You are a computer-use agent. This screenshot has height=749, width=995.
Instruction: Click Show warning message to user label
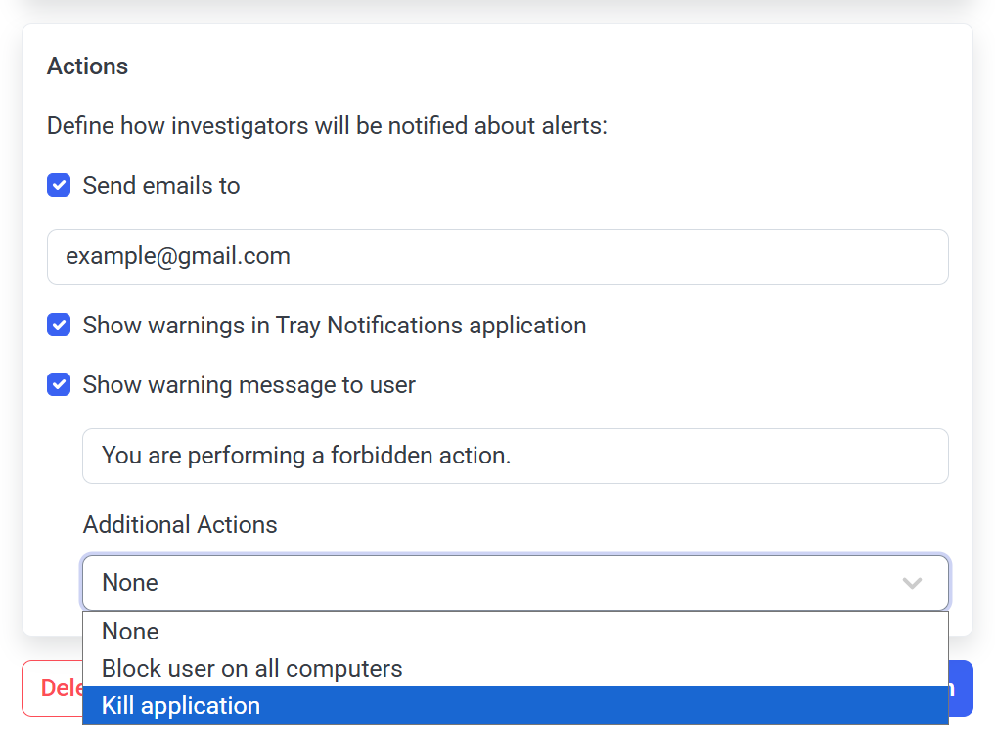(x=249, y=385)
